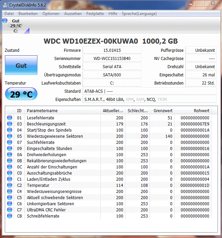
Task: Click raw value 000000000004
Action: [x=195, y=179]
